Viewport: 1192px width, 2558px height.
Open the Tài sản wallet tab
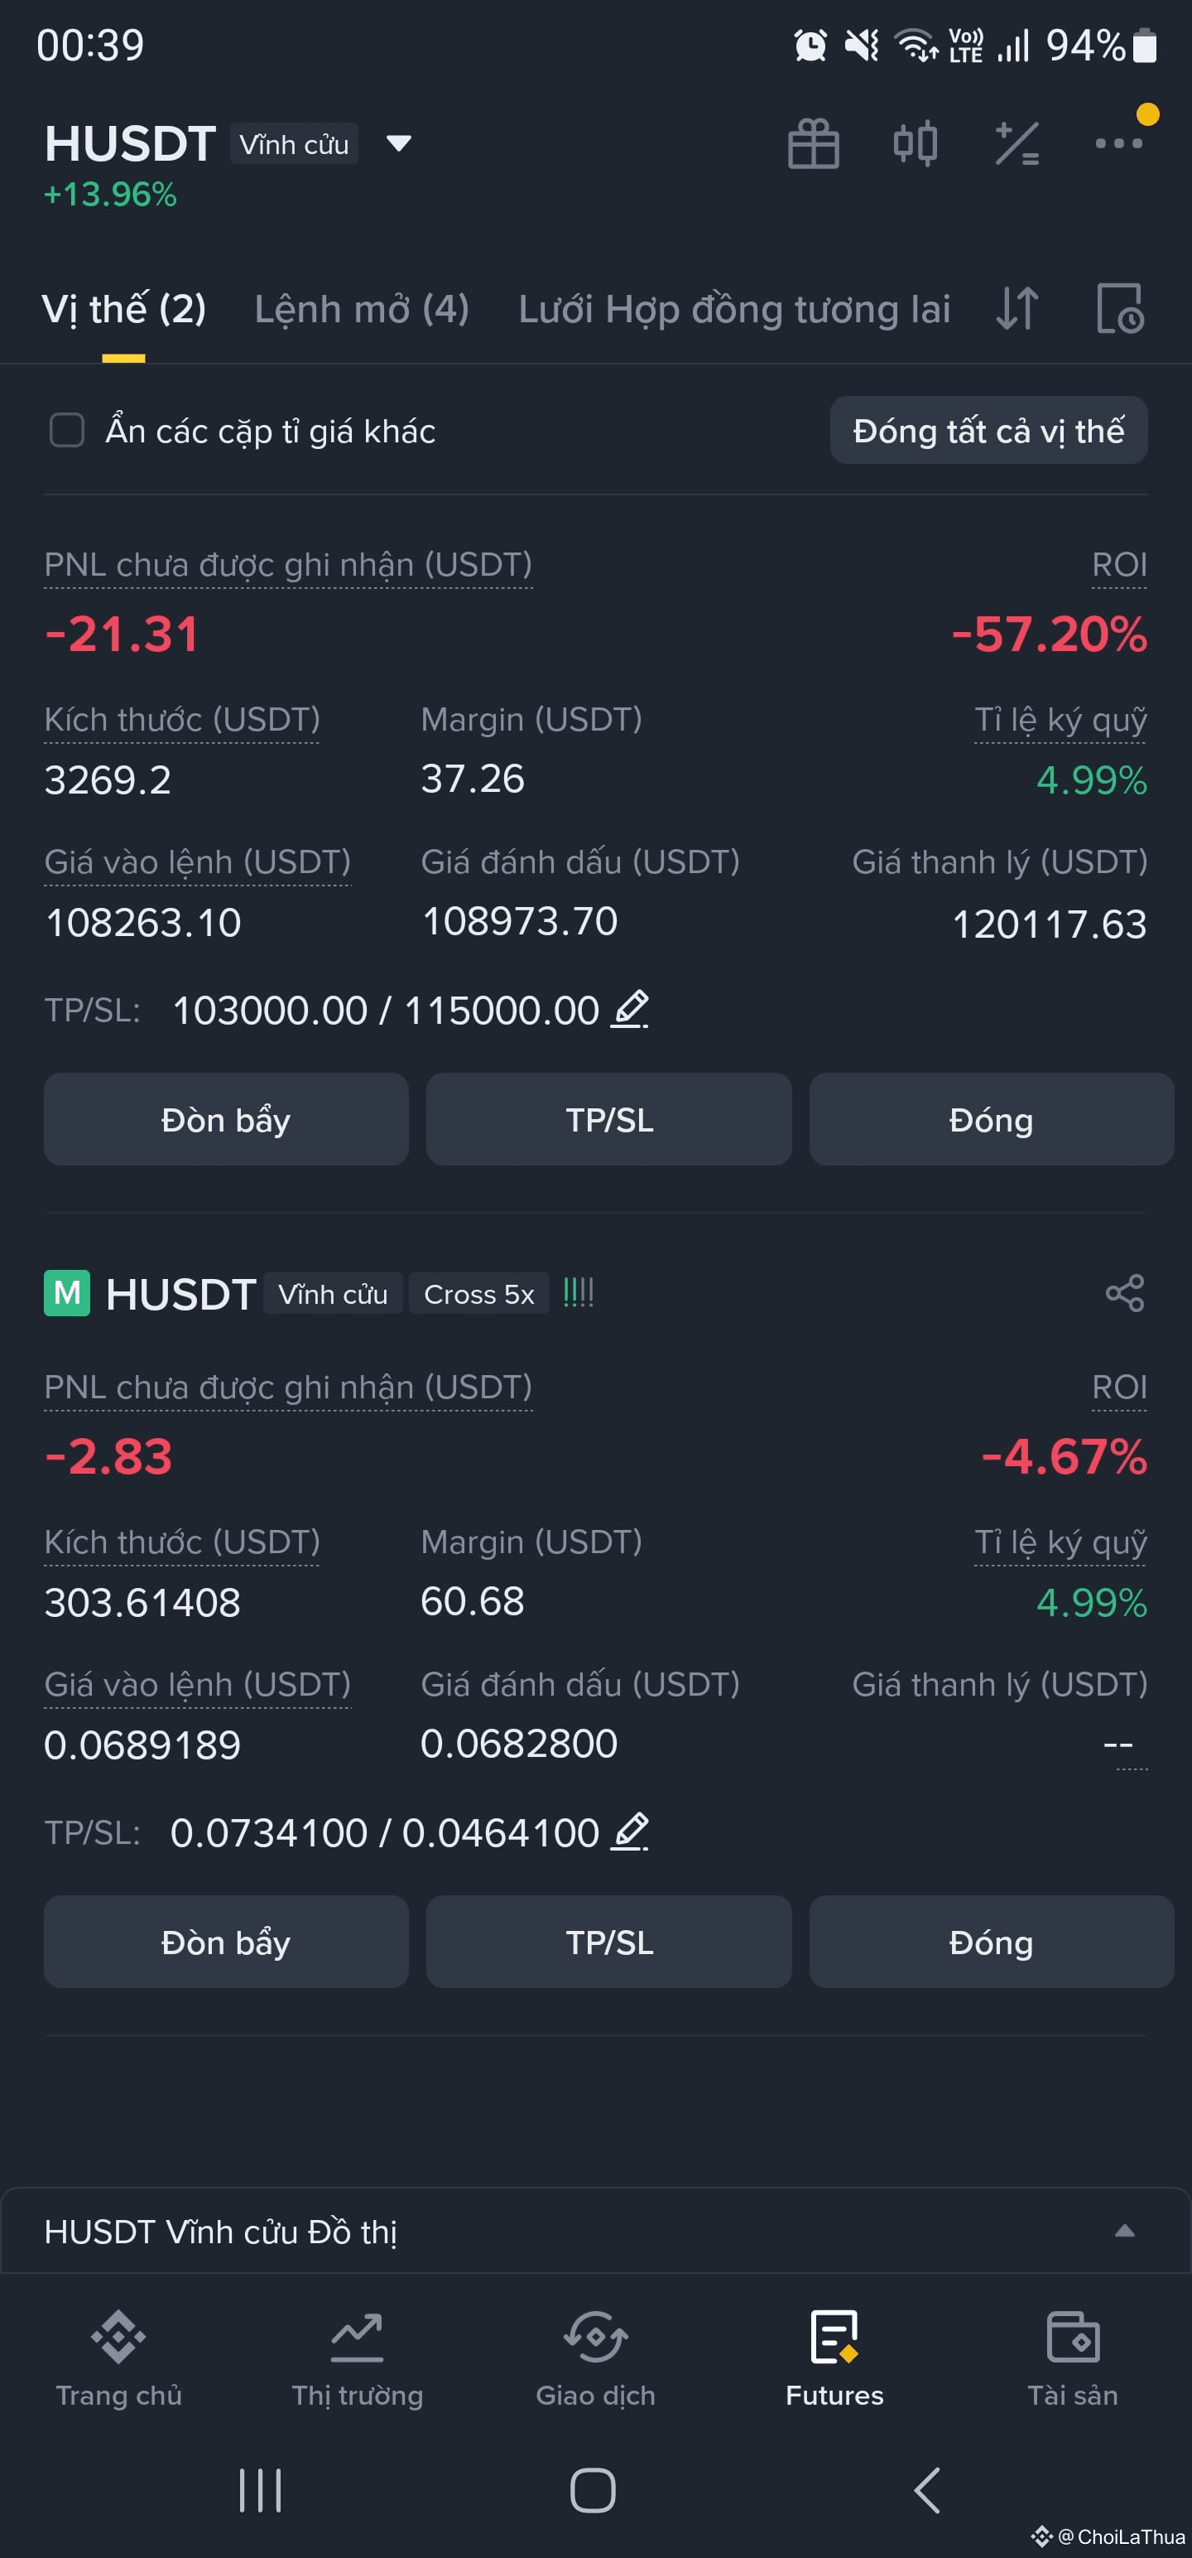[x=1073, y=2362]
